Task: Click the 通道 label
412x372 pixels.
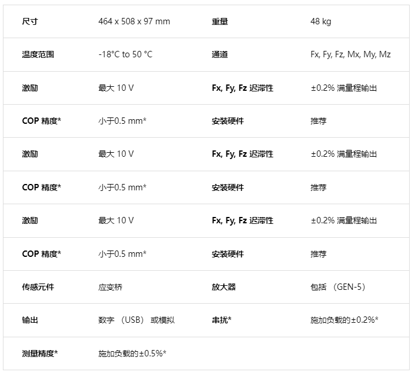Action: 220,54
